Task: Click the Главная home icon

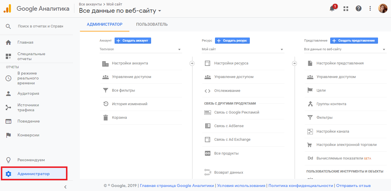Action: (8, 42)
